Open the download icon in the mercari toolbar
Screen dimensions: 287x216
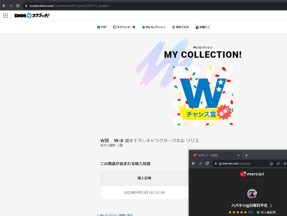pos(271,163)
